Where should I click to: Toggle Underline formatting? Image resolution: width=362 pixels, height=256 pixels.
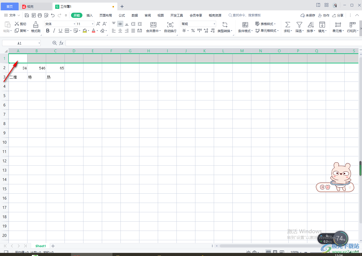click(60, 31)
